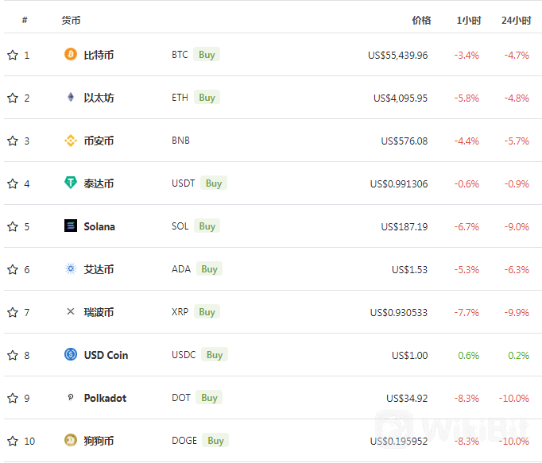Toggle favorite star for Polkadot row

click(x=13, y=398)
